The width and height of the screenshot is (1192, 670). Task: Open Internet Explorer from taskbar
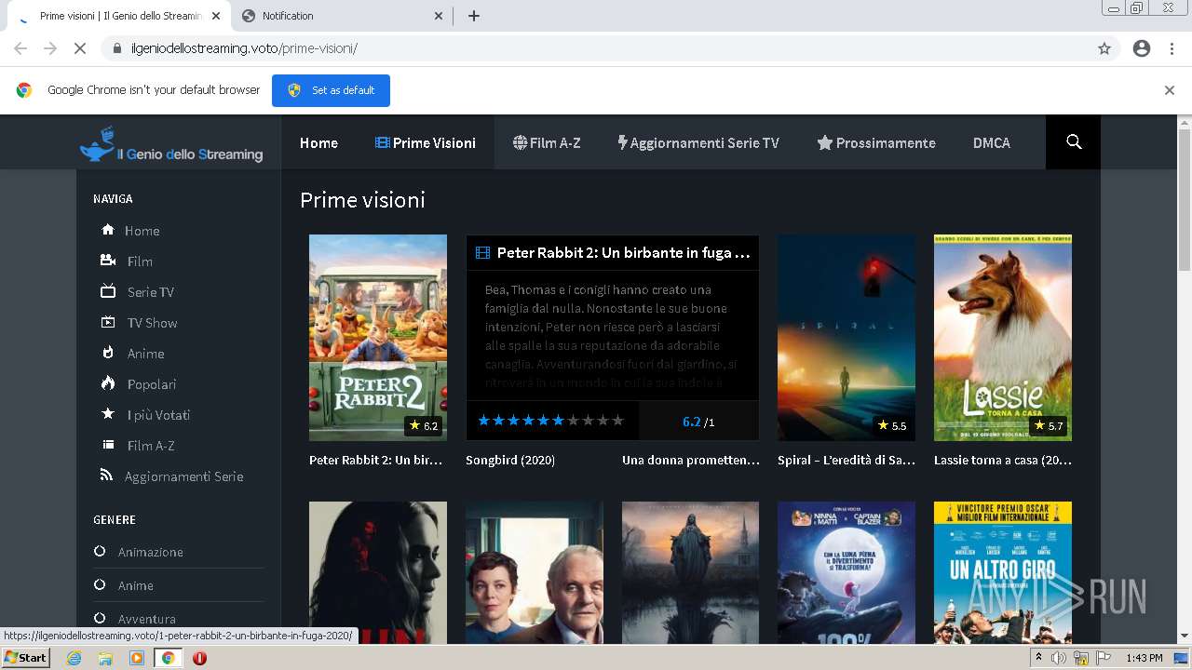pos(74,658)
